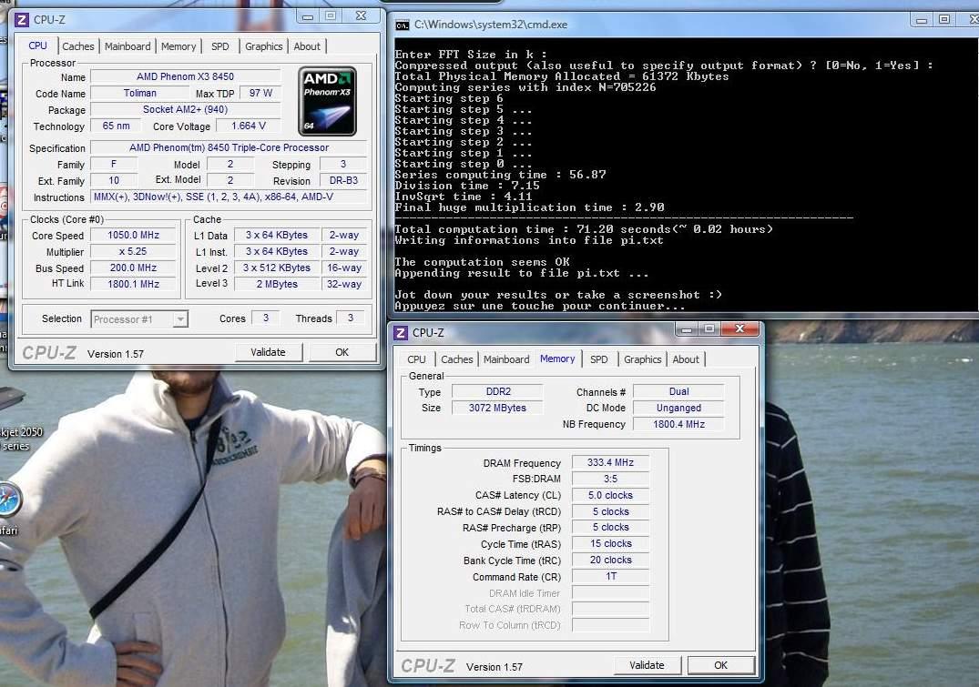Click Validate button in top CPU-Z window

coord(269,352)
